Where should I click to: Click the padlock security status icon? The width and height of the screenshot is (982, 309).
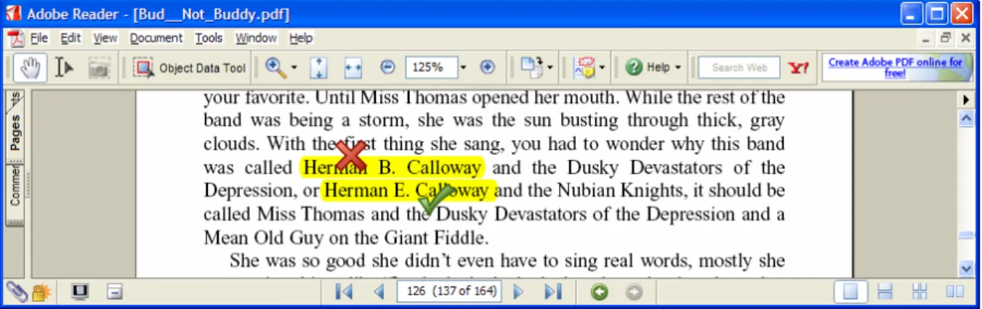[41, 292]
